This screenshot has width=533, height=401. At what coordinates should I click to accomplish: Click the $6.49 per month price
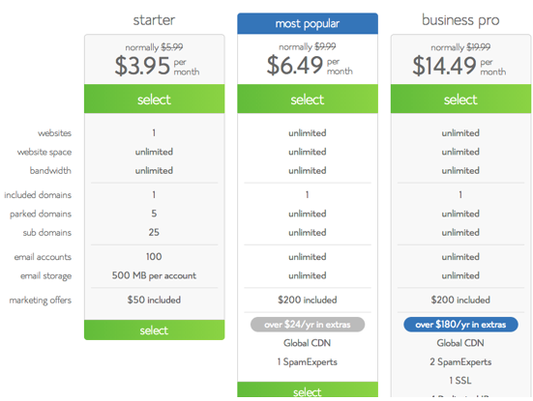point(310,65)
